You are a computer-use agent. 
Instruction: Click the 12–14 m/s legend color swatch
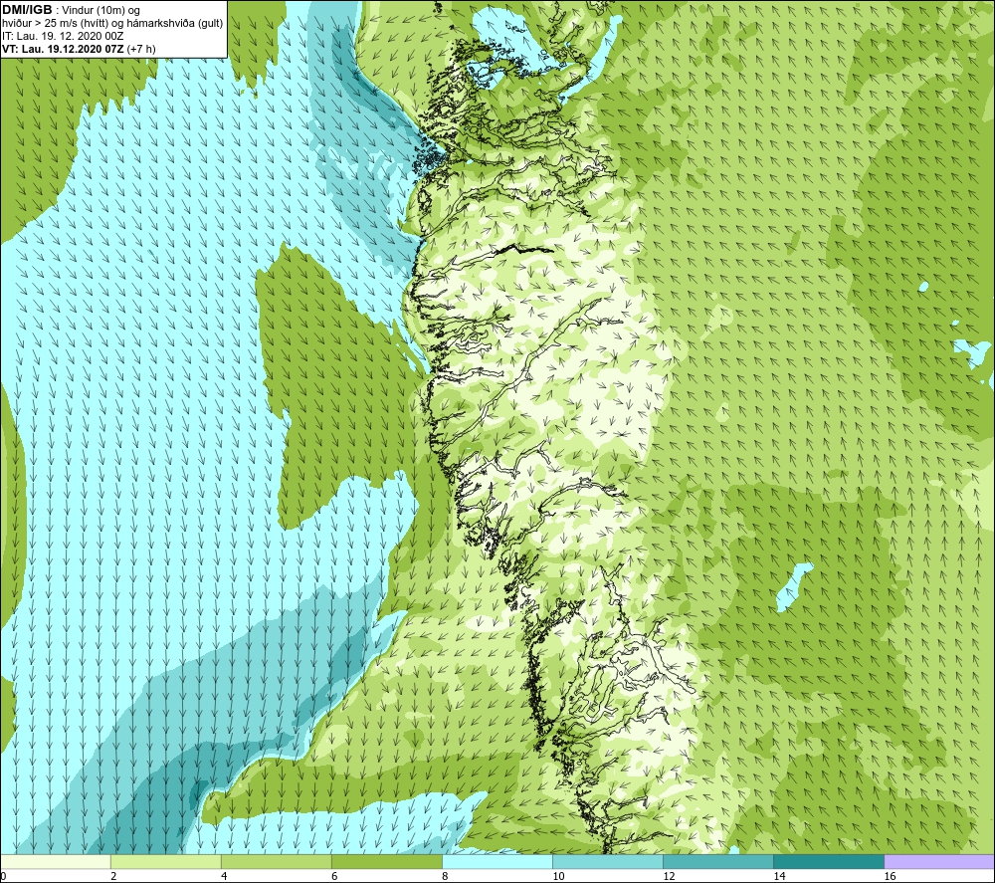(717, 861)
